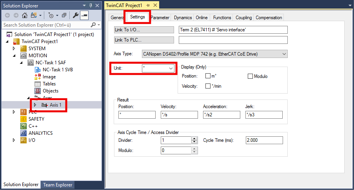The width and height of the screenshot is (354, 190).
Task: Click the Axis 1 node icon
Action: [44, 105]
